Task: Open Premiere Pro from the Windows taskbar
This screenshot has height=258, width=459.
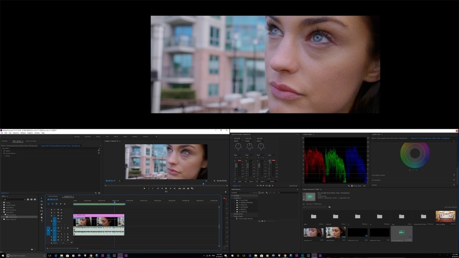Action: [120, 255]
